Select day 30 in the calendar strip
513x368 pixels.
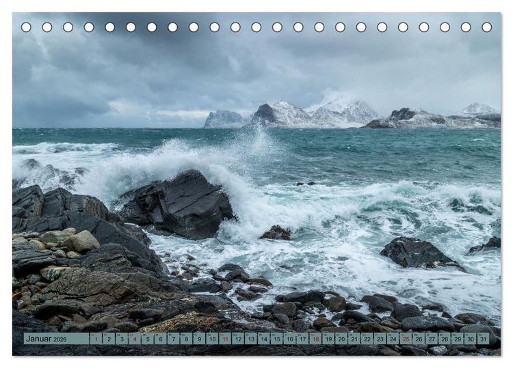471,339
